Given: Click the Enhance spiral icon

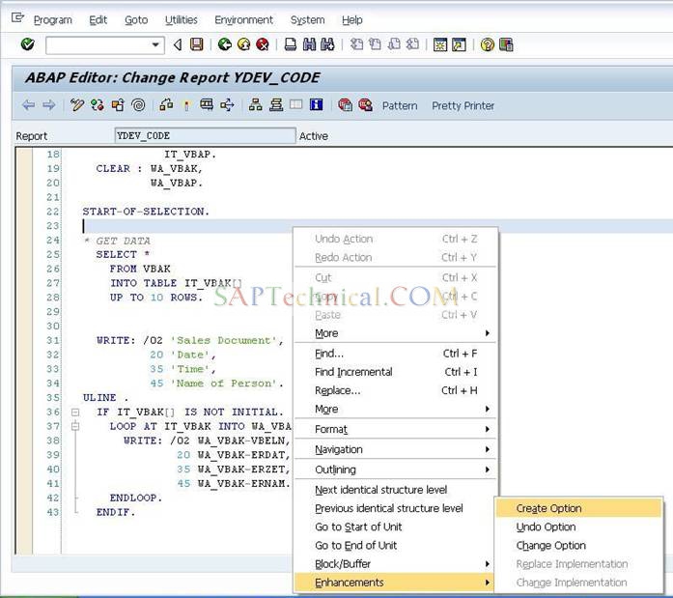Looking at the screenshot, I should 138,105.
